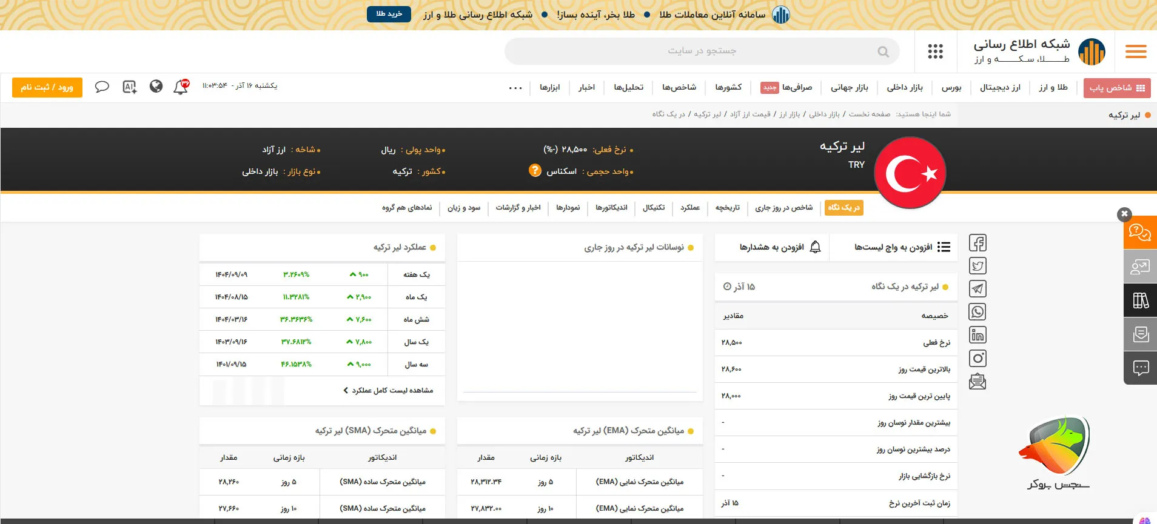
Task: Open the hamburger menu icon
Action: click(x=1135, y=51)
